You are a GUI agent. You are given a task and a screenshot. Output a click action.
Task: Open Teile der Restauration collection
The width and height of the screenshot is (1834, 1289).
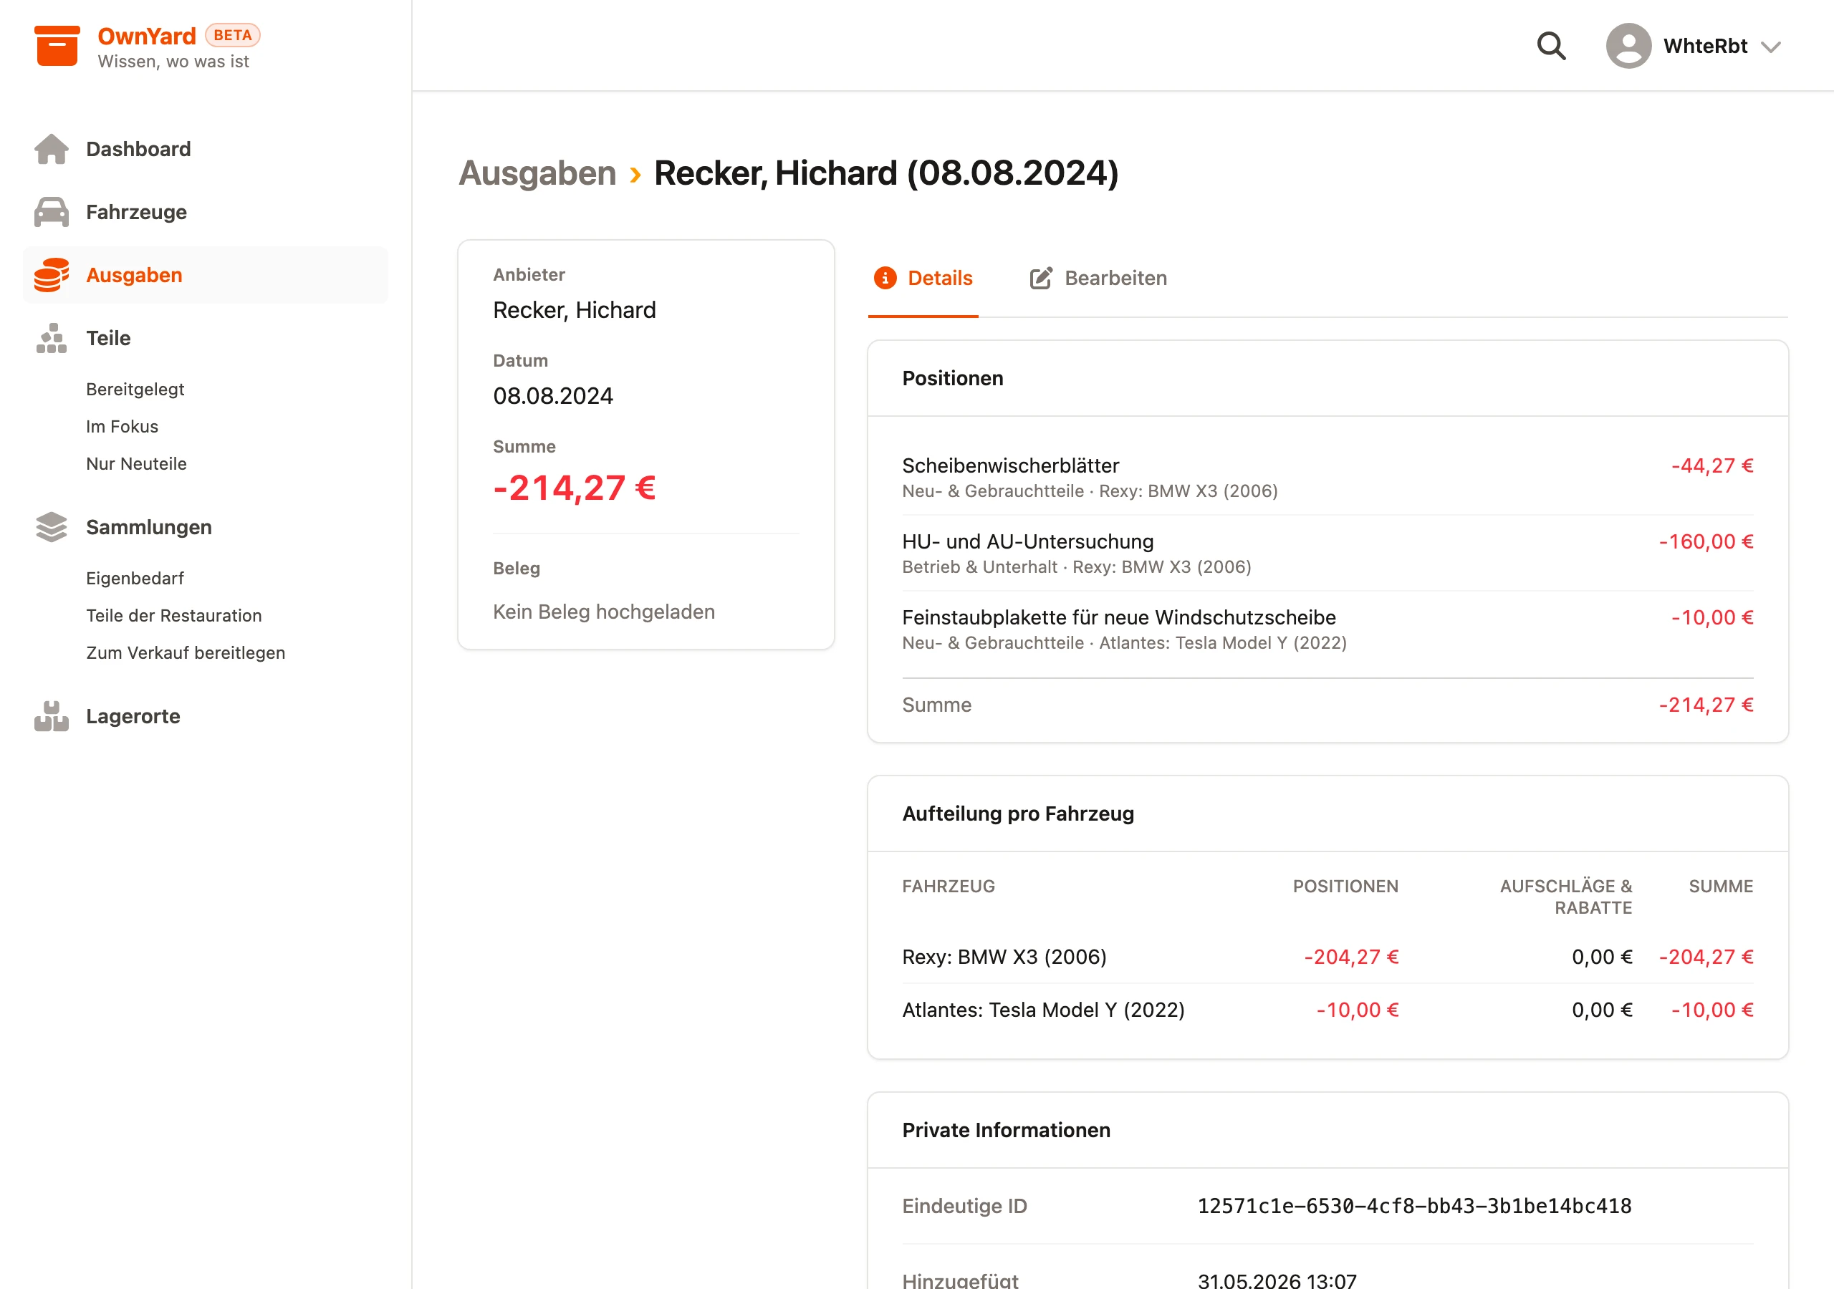coord(174,616)
